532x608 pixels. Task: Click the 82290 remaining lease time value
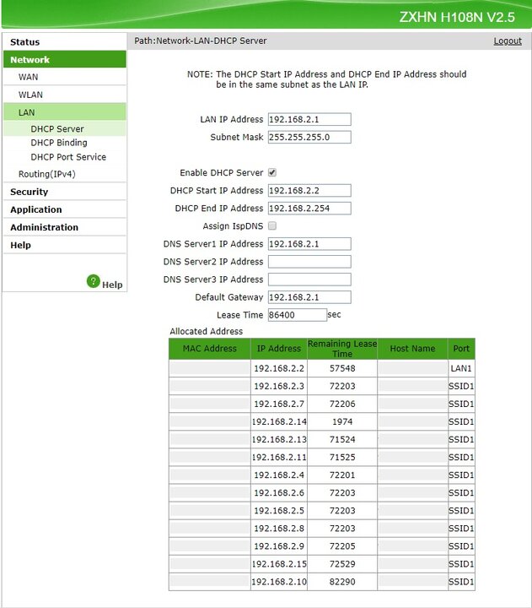(342, 582)
